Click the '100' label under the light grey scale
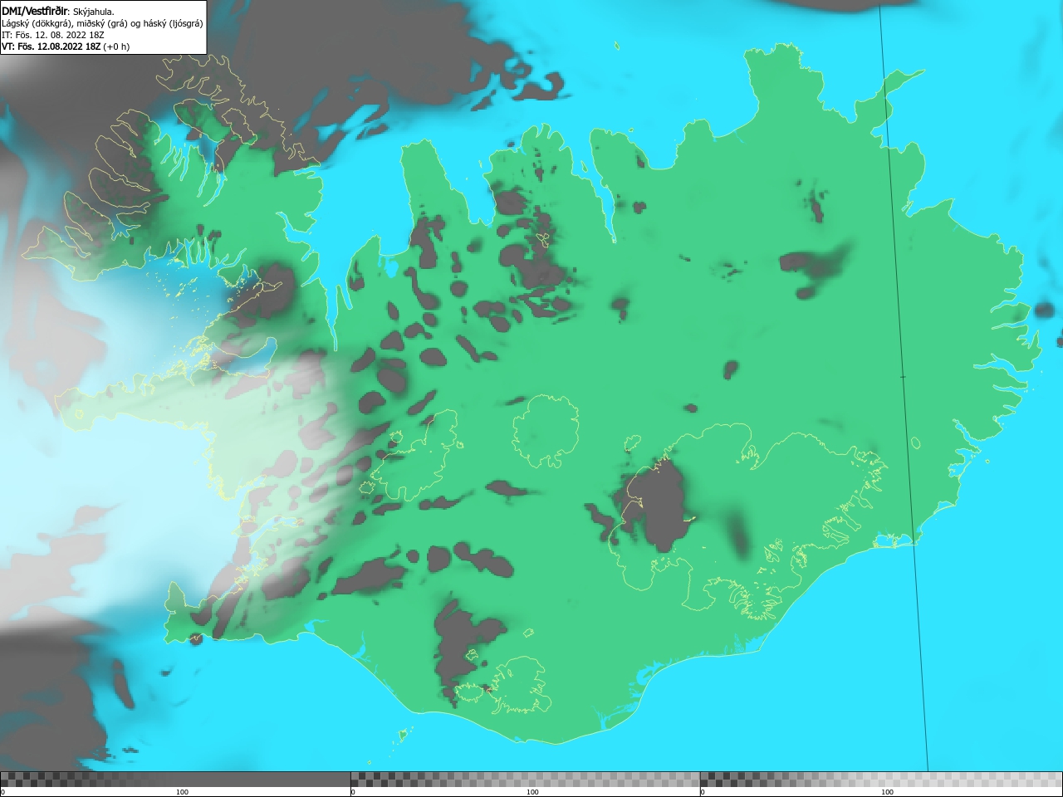Screen dimensions: 1063x797 click(887, 792)
